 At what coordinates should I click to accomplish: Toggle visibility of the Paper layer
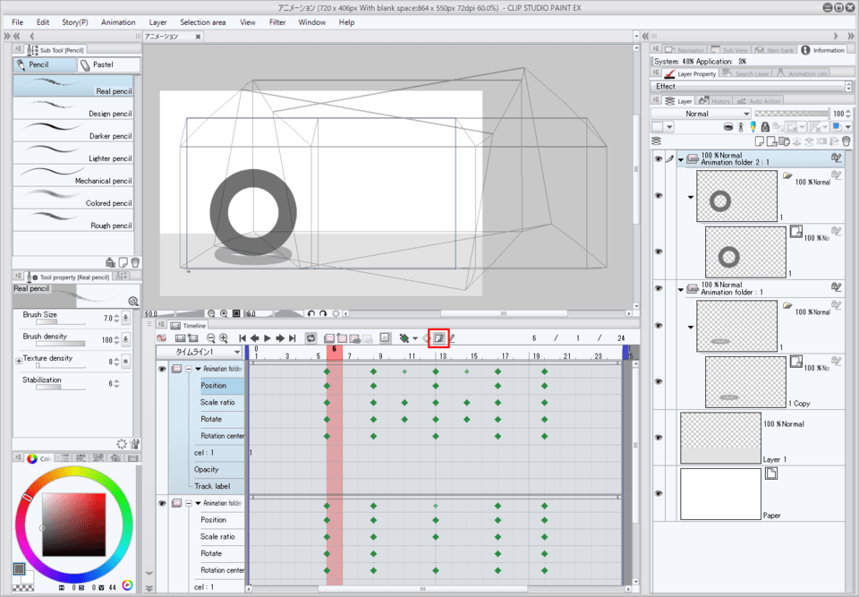(x=659, y=493)
